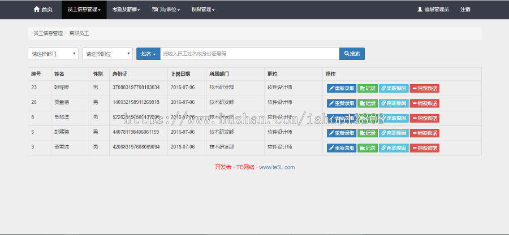Click 技术研发部 in row number 20

tap(221, 102)
